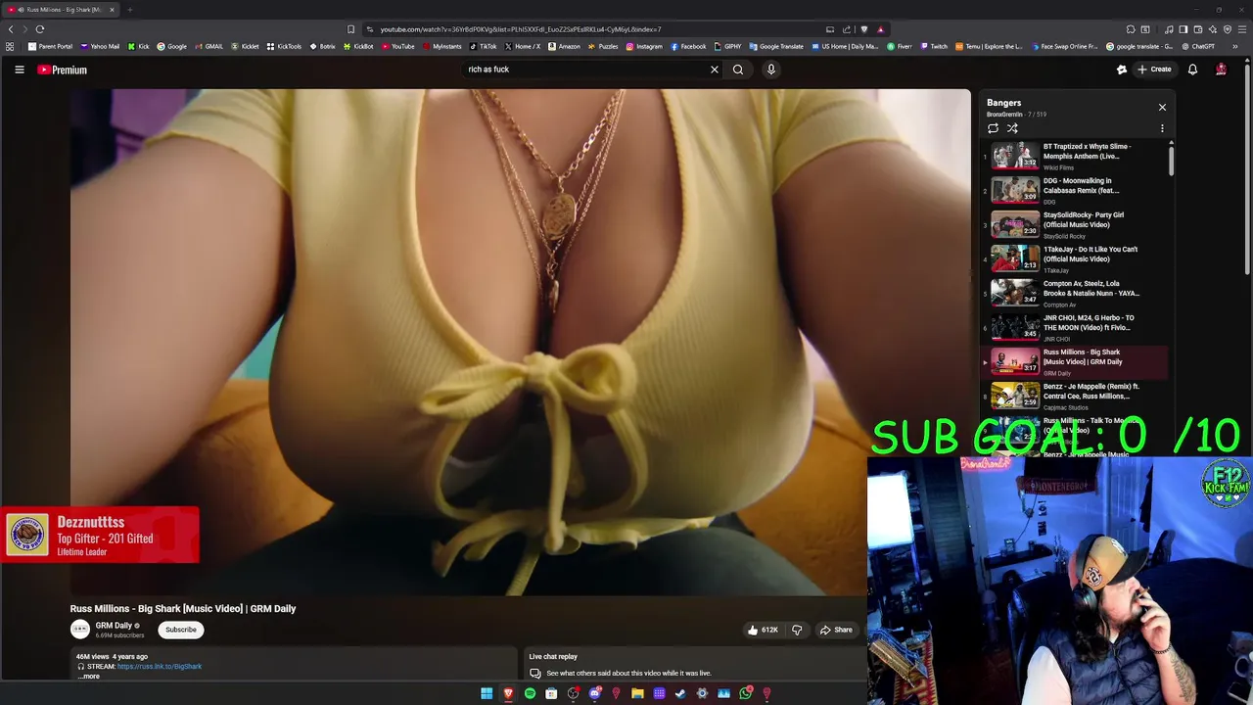Play StaySolidRocky Party Girl video

pos(1075,225)
